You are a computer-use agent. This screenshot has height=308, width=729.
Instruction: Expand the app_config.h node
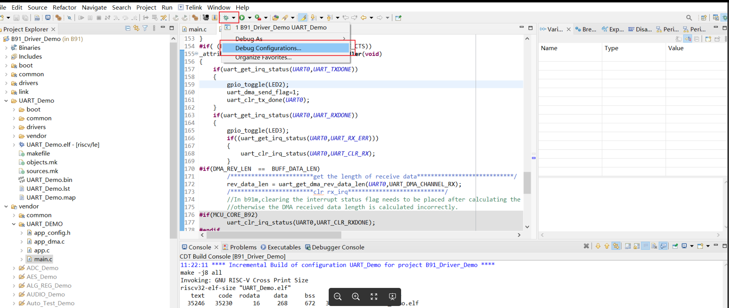21,233
